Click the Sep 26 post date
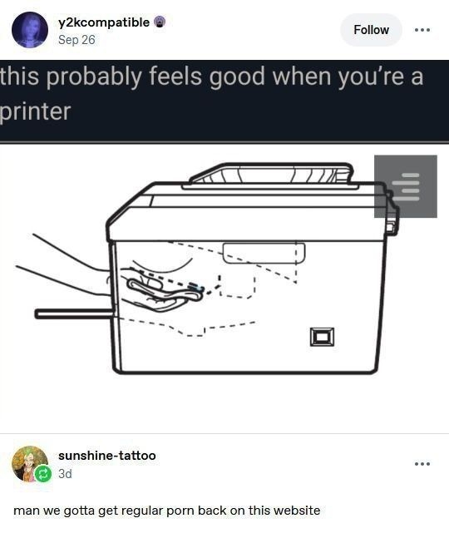Screen dimensions: 449x533 coord(76,40)
